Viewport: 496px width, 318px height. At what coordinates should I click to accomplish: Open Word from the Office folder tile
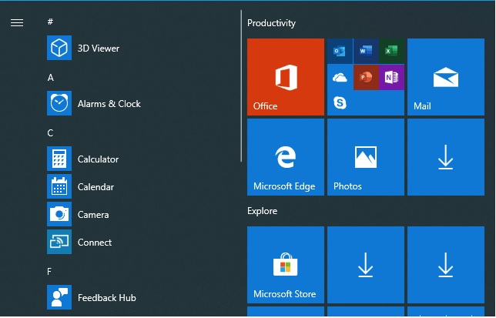tap(366, 52)
